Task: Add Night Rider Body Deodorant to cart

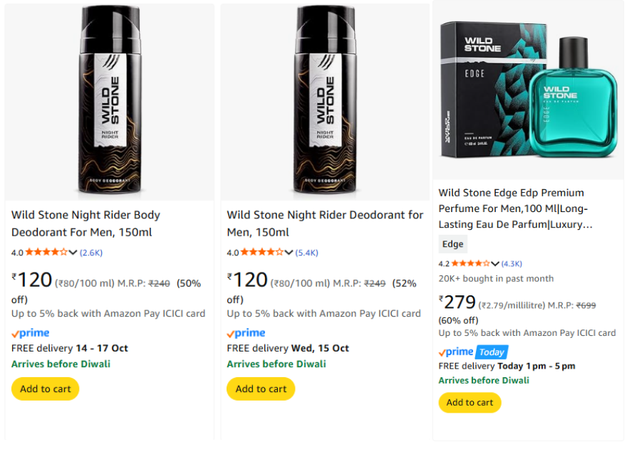Action: [x=46, y=389]
